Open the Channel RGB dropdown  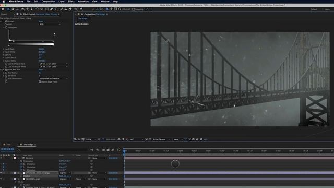pos(50,25)
